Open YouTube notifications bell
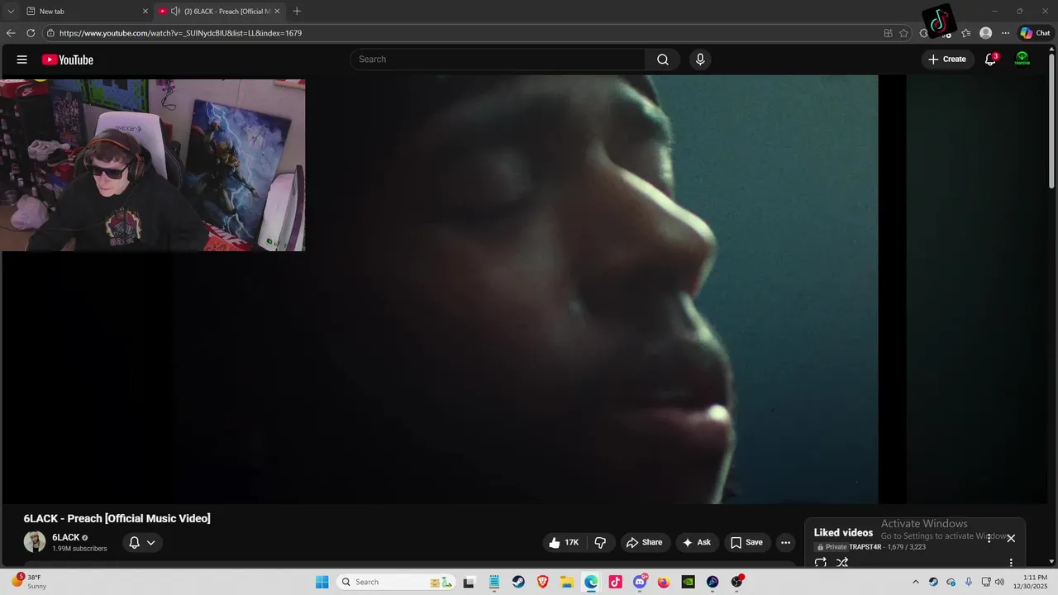Screen dimensions: 1058x595 pyautogui.click(x=990, y=59)
